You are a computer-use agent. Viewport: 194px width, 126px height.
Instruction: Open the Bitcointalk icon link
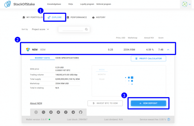coord(51,112)
